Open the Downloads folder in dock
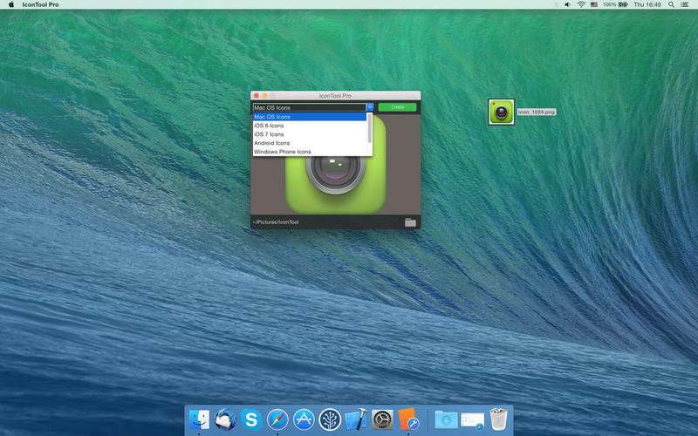This screenshot has height=436, width=698. click(x=446, y=419)
